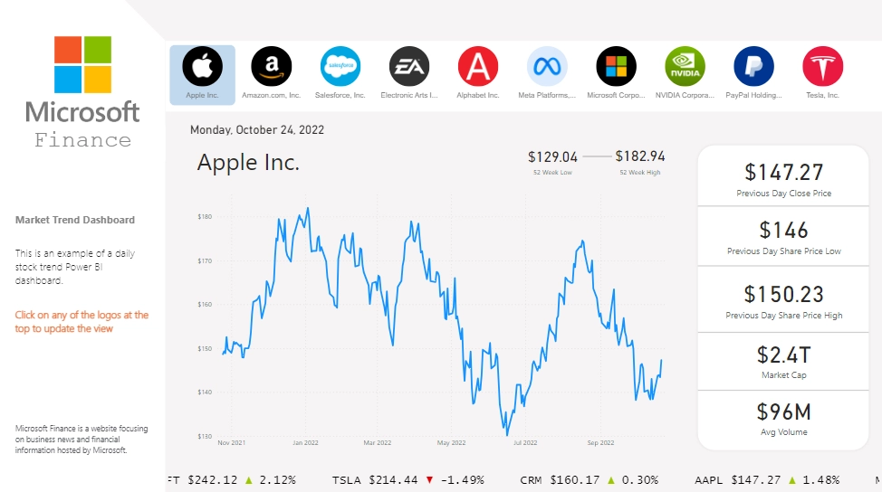Choose the Salesforce cloud logo

(340, 66)
